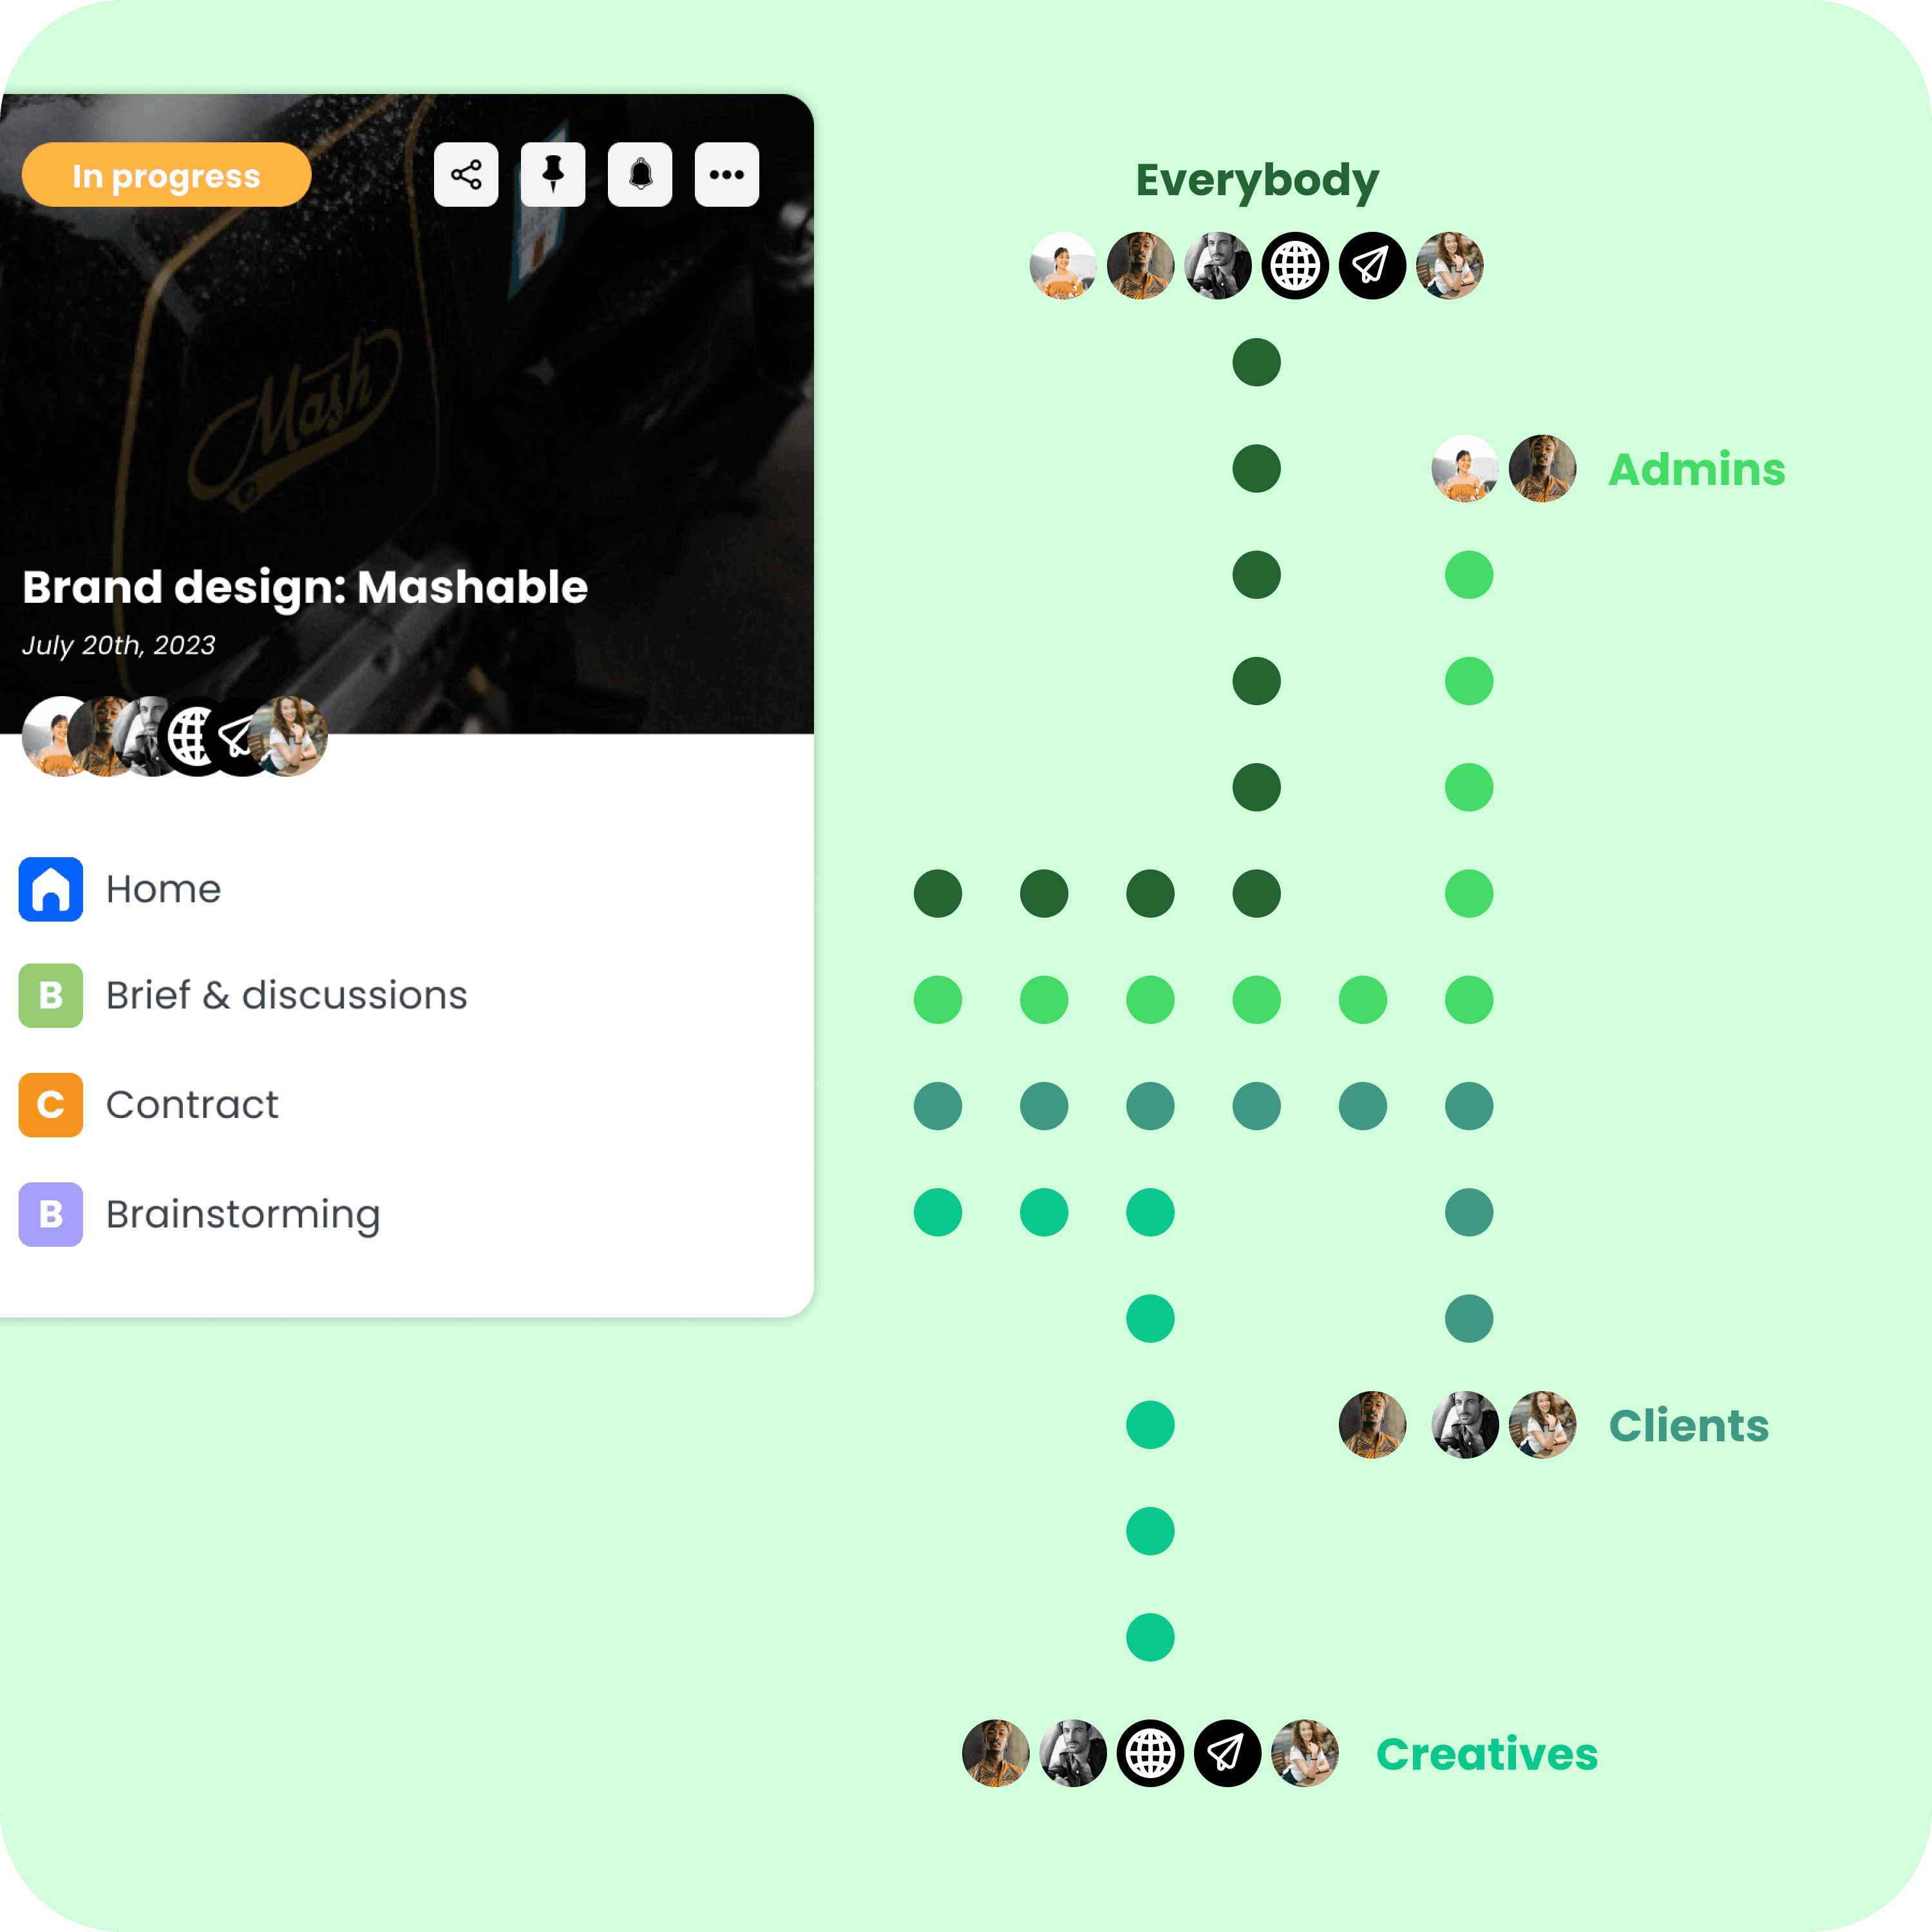Select the Admins group label

1697,469
